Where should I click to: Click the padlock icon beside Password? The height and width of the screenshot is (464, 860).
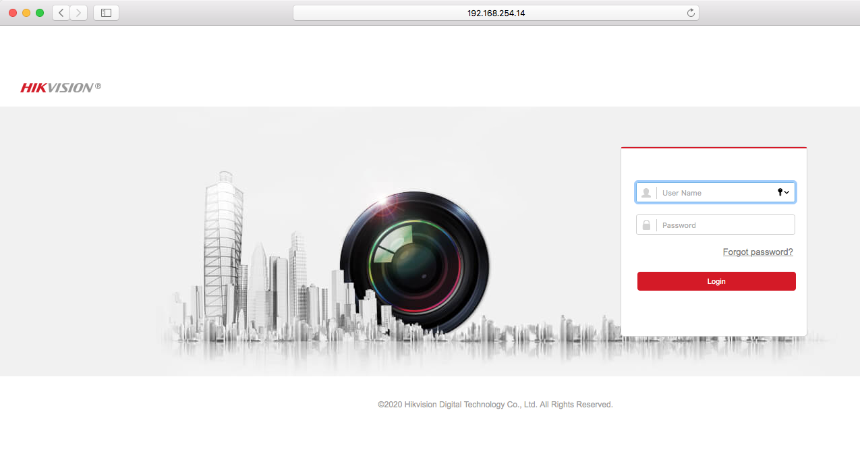click(646, 225)
